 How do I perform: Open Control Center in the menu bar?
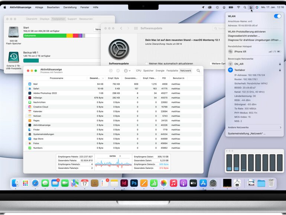click(251, 7)
